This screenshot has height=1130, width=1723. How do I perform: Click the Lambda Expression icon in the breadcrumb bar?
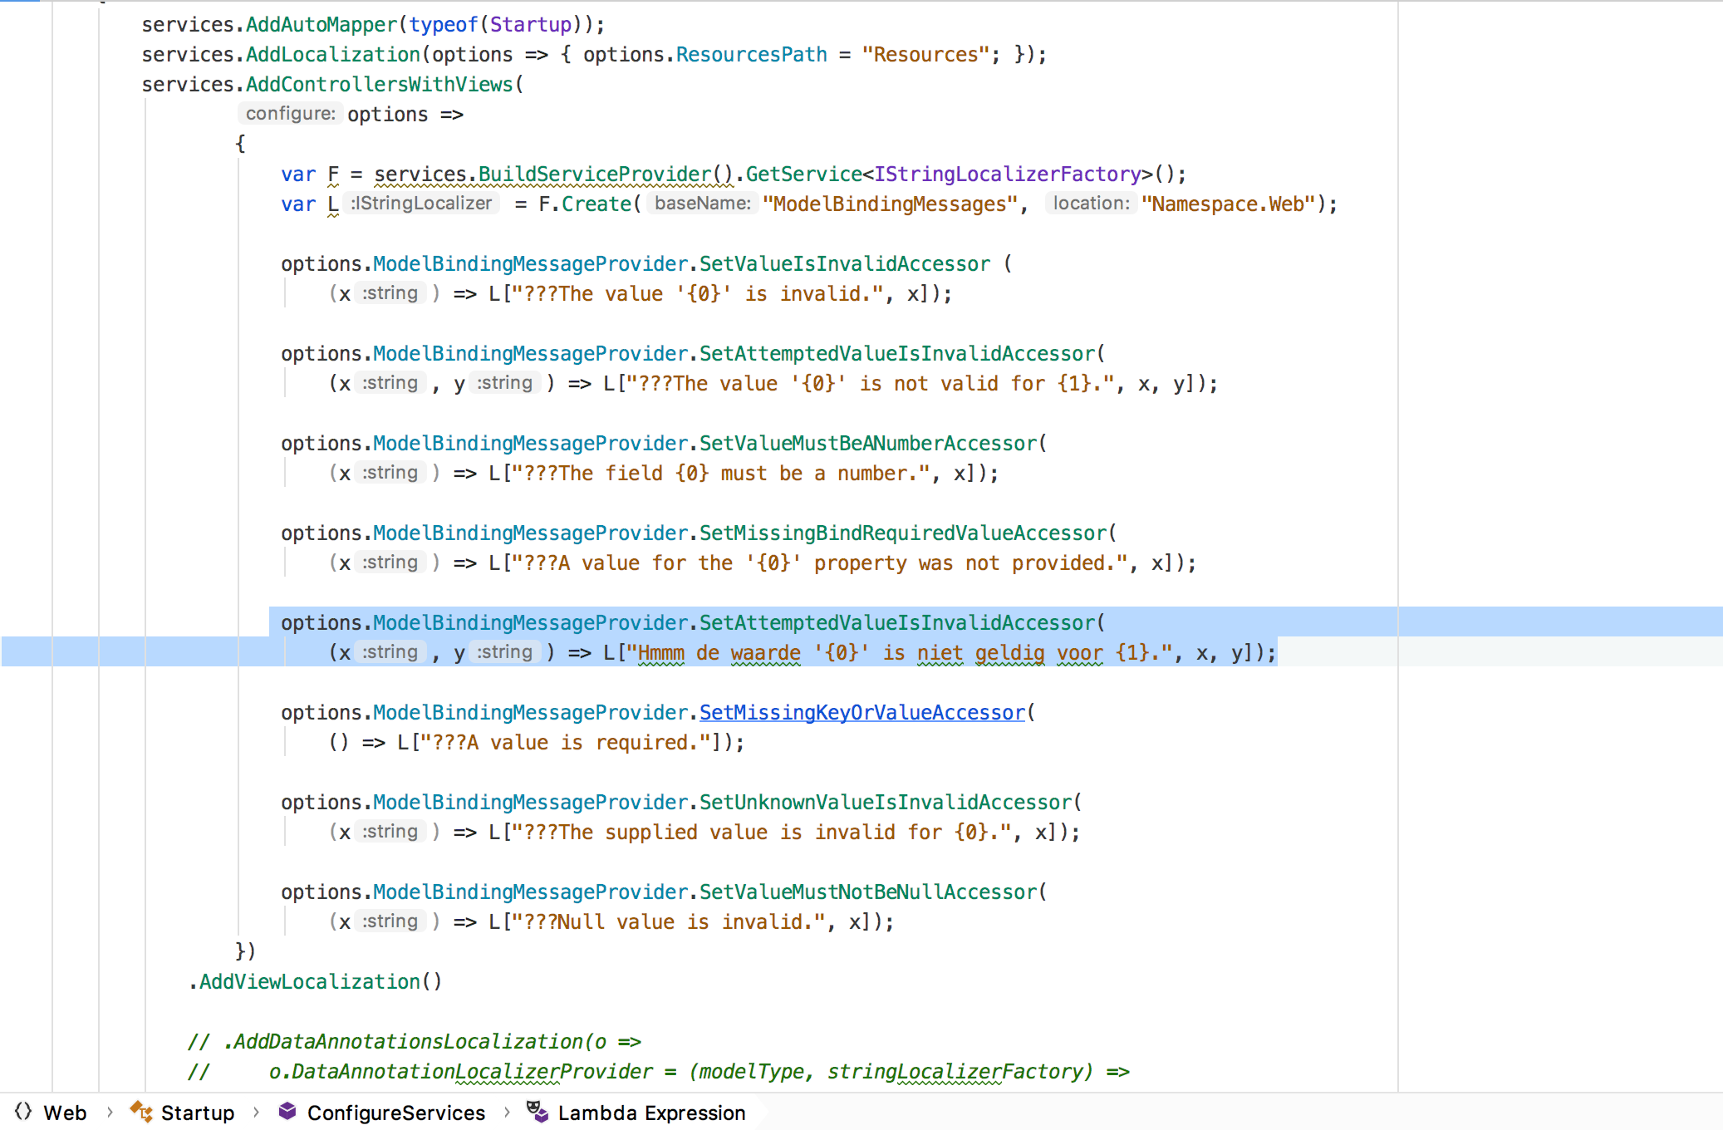[x=537, y=1113]
